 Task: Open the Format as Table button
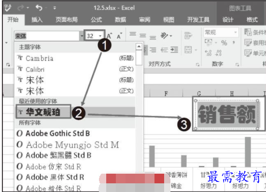pos(255,42)
